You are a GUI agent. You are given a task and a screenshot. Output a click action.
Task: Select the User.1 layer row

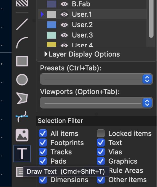point(105,14)
